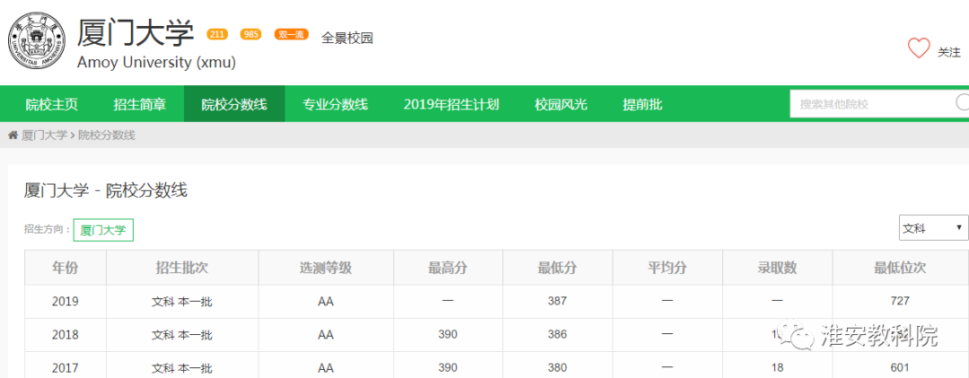Click 厦门大学 in the breadcrumb
969x378 pixels.
(45, 135)
